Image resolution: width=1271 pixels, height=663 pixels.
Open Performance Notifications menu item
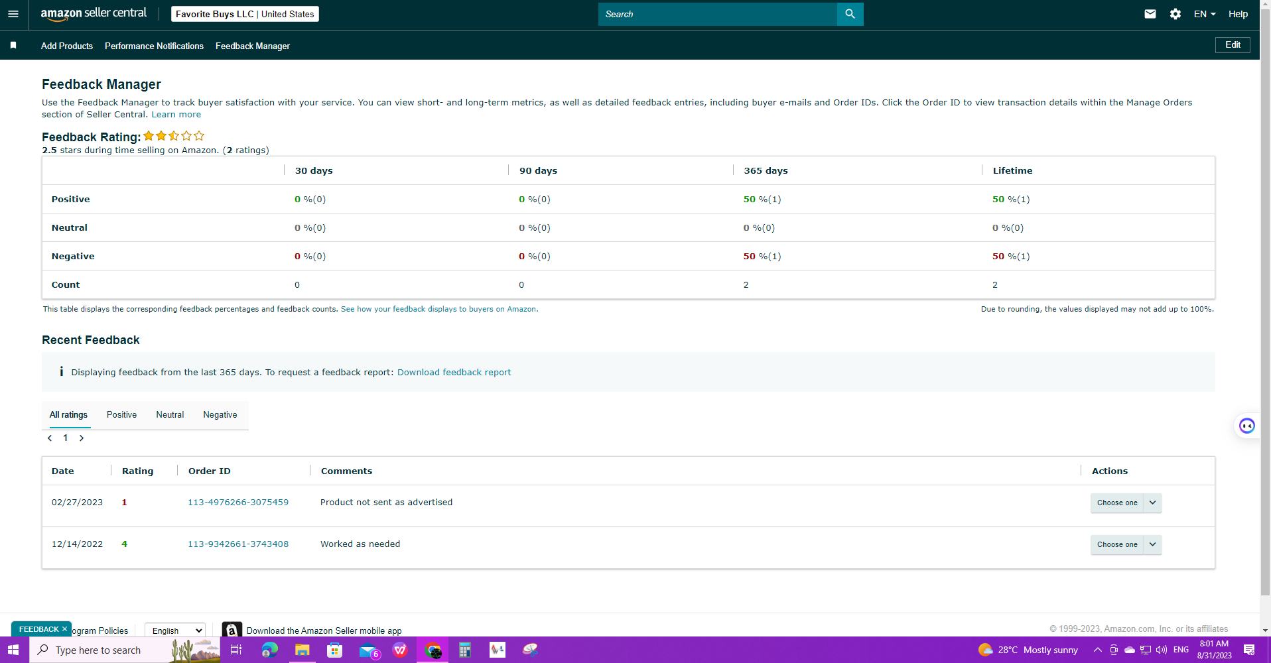click(x=154, y=46)
